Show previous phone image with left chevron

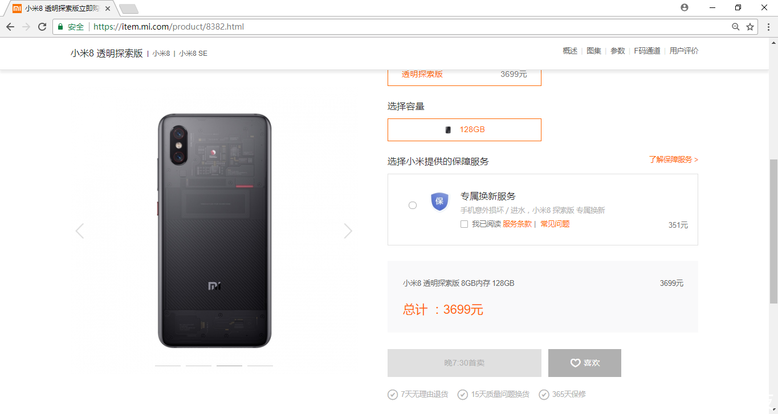click(x=80, y=231)
